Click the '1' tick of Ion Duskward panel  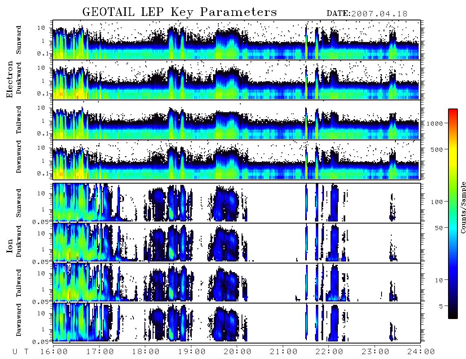pos(43,249)
